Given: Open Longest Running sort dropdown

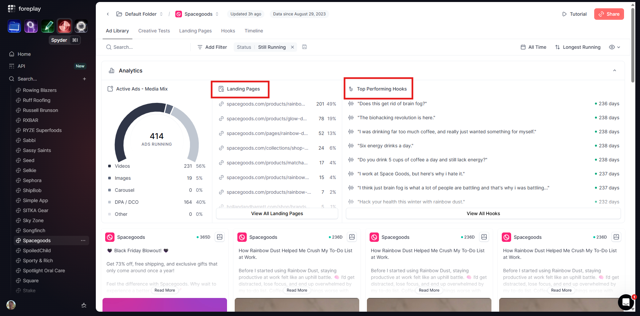Looking at the screenshot, I should (x=578, y=47).
